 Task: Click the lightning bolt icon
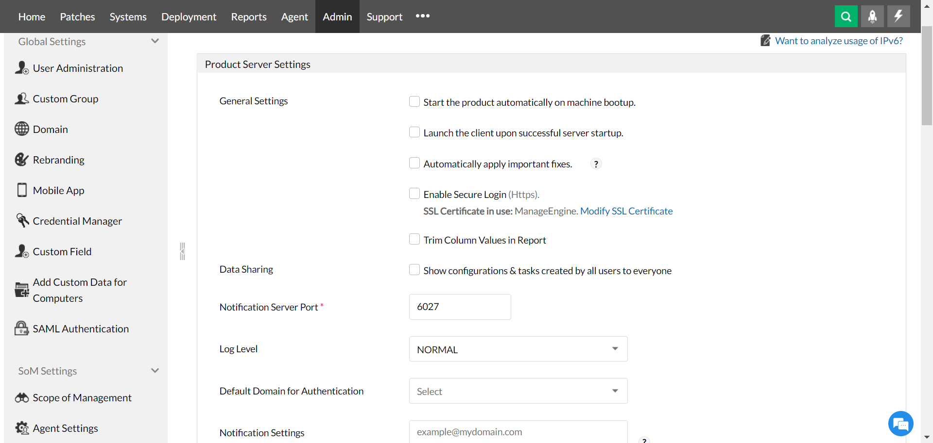click(898, 16)
